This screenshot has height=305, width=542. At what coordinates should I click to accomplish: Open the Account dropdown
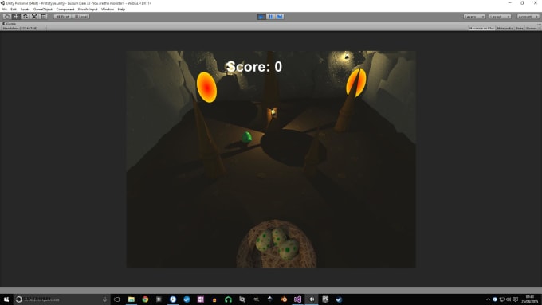click(528, 17)
